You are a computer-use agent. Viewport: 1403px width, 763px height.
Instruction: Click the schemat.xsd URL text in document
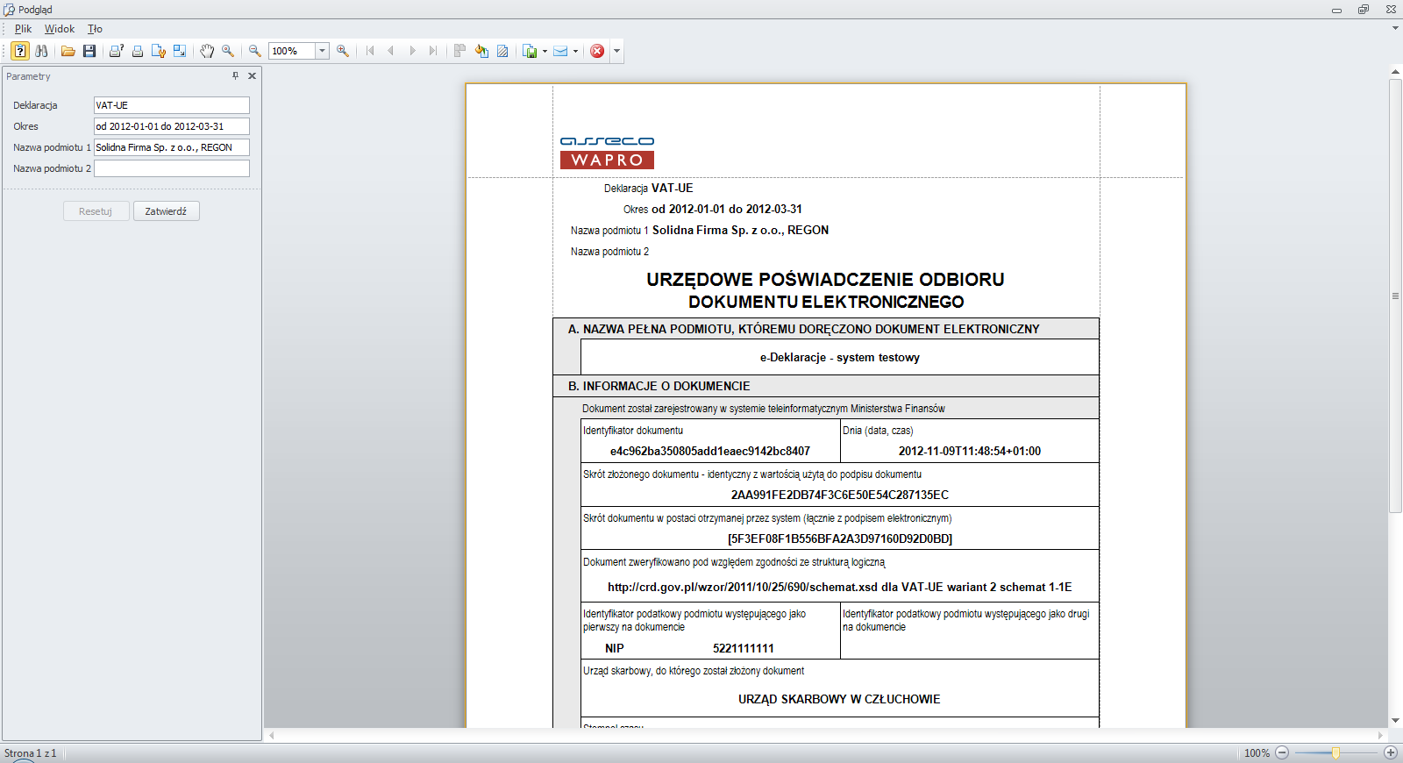click(x=743, y=588)
